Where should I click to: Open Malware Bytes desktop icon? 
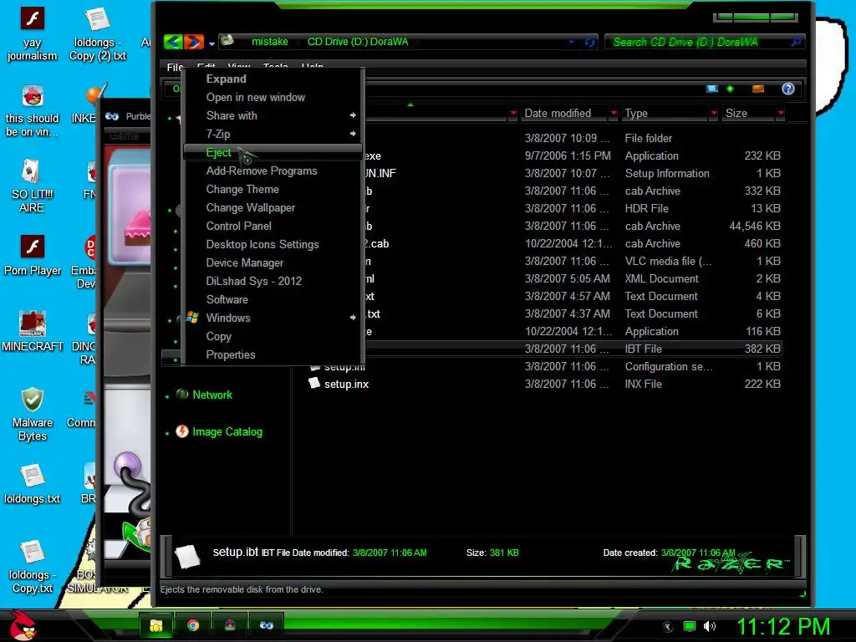pyautogui.click(x=33, y=415)
